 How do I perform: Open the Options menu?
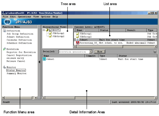click(x=46, y=17)
